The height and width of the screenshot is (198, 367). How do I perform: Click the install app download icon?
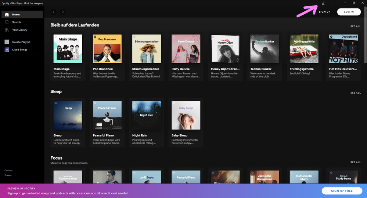(323, 3)
